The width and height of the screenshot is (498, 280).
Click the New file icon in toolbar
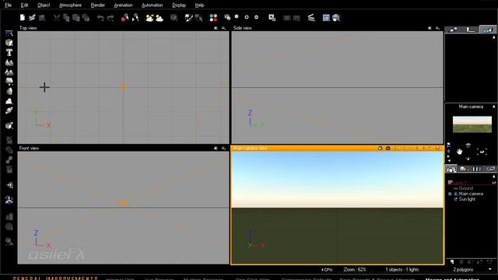[x=23, y=18]
